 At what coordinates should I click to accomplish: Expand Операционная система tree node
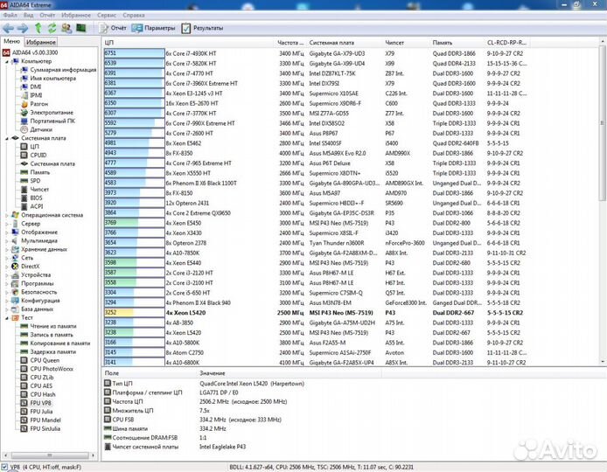7,215
